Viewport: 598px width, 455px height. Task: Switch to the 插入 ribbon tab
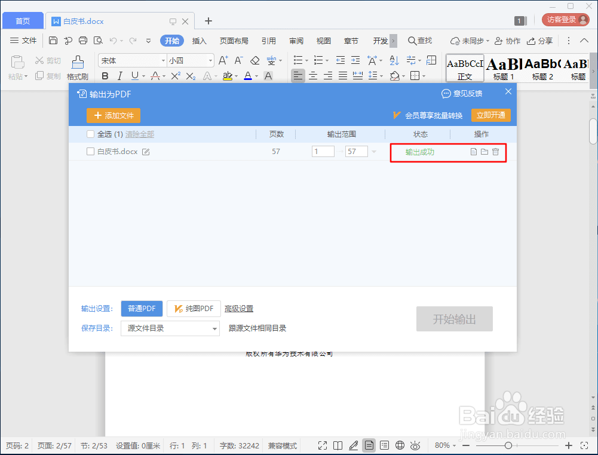(x=200, y=41)
